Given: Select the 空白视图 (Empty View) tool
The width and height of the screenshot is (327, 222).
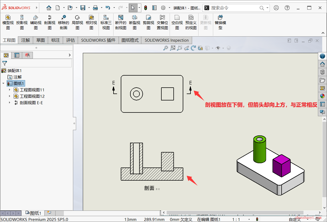Looking at the screenshot, I should tap(177, 22).
